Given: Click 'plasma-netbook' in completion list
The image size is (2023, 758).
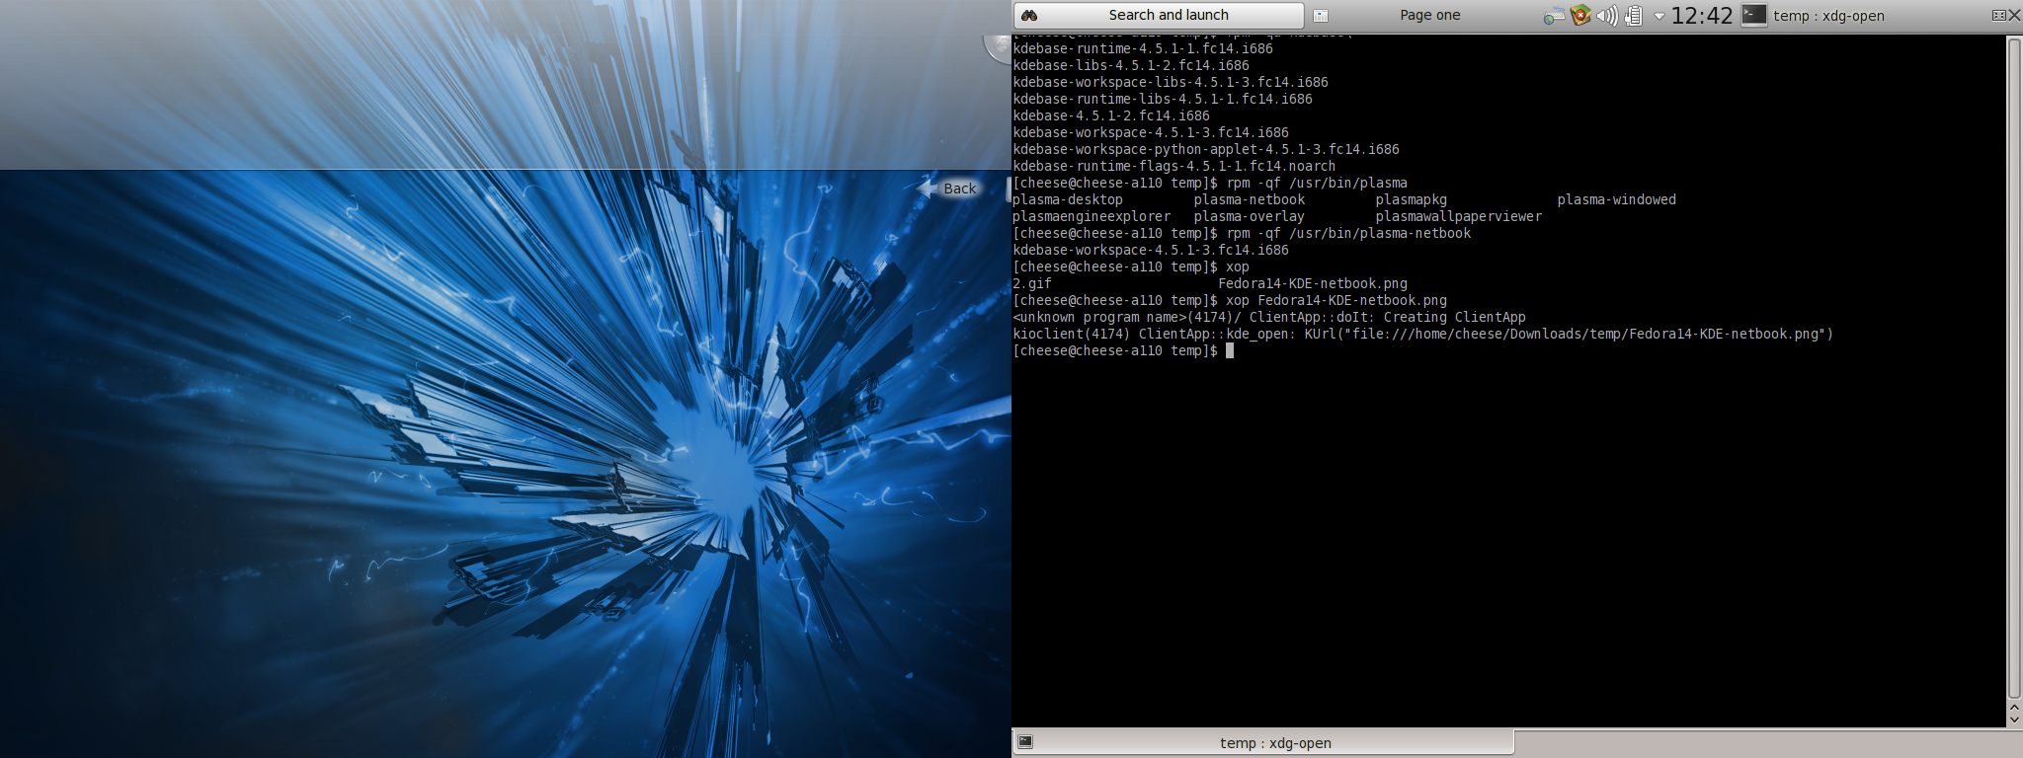Looking at the screenshot, I should (1250, 199).
